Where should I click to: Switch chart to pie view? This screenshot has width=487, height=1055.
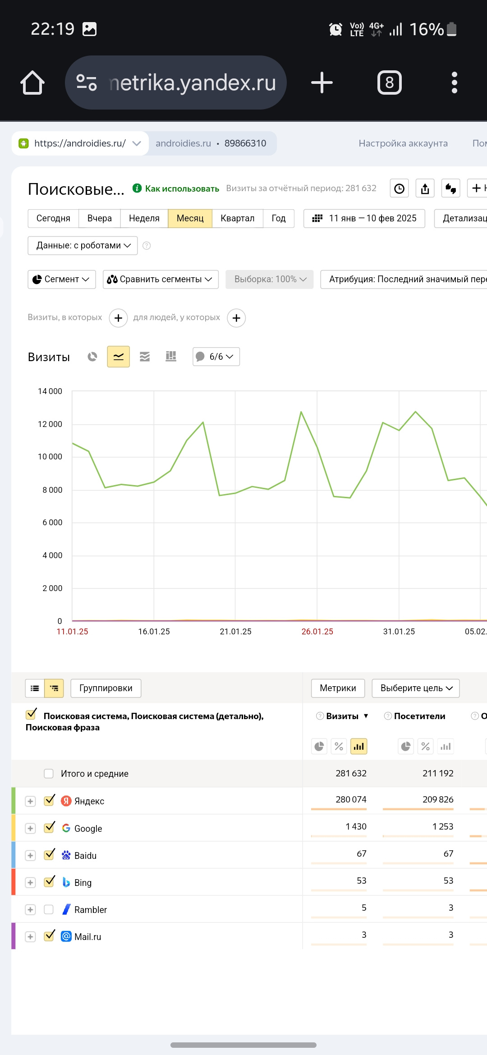pos(92,357)
